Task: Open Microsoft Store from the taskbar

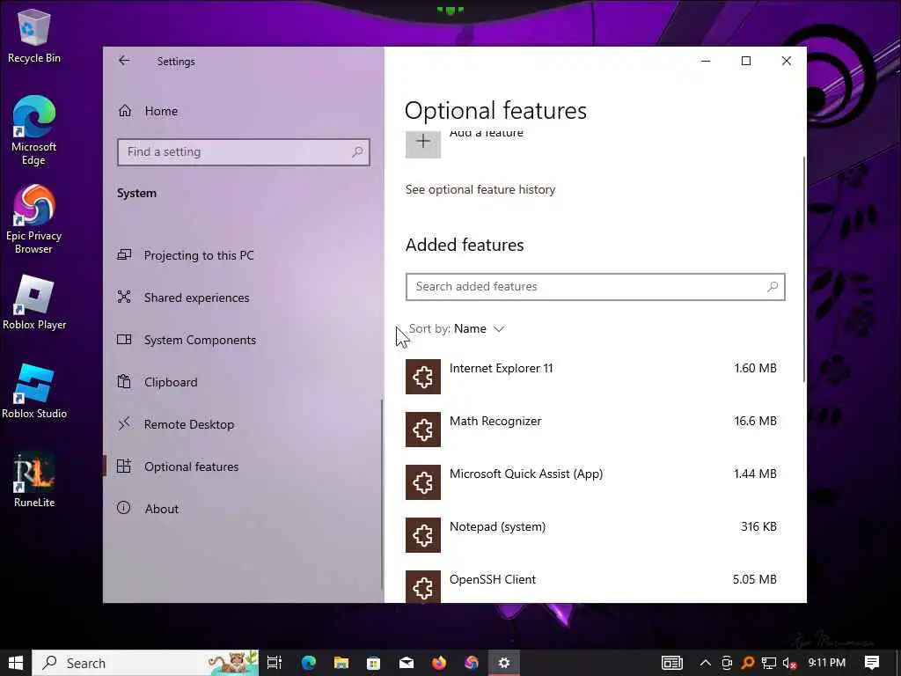Action: pyautogui.click(x=373, y=663)
